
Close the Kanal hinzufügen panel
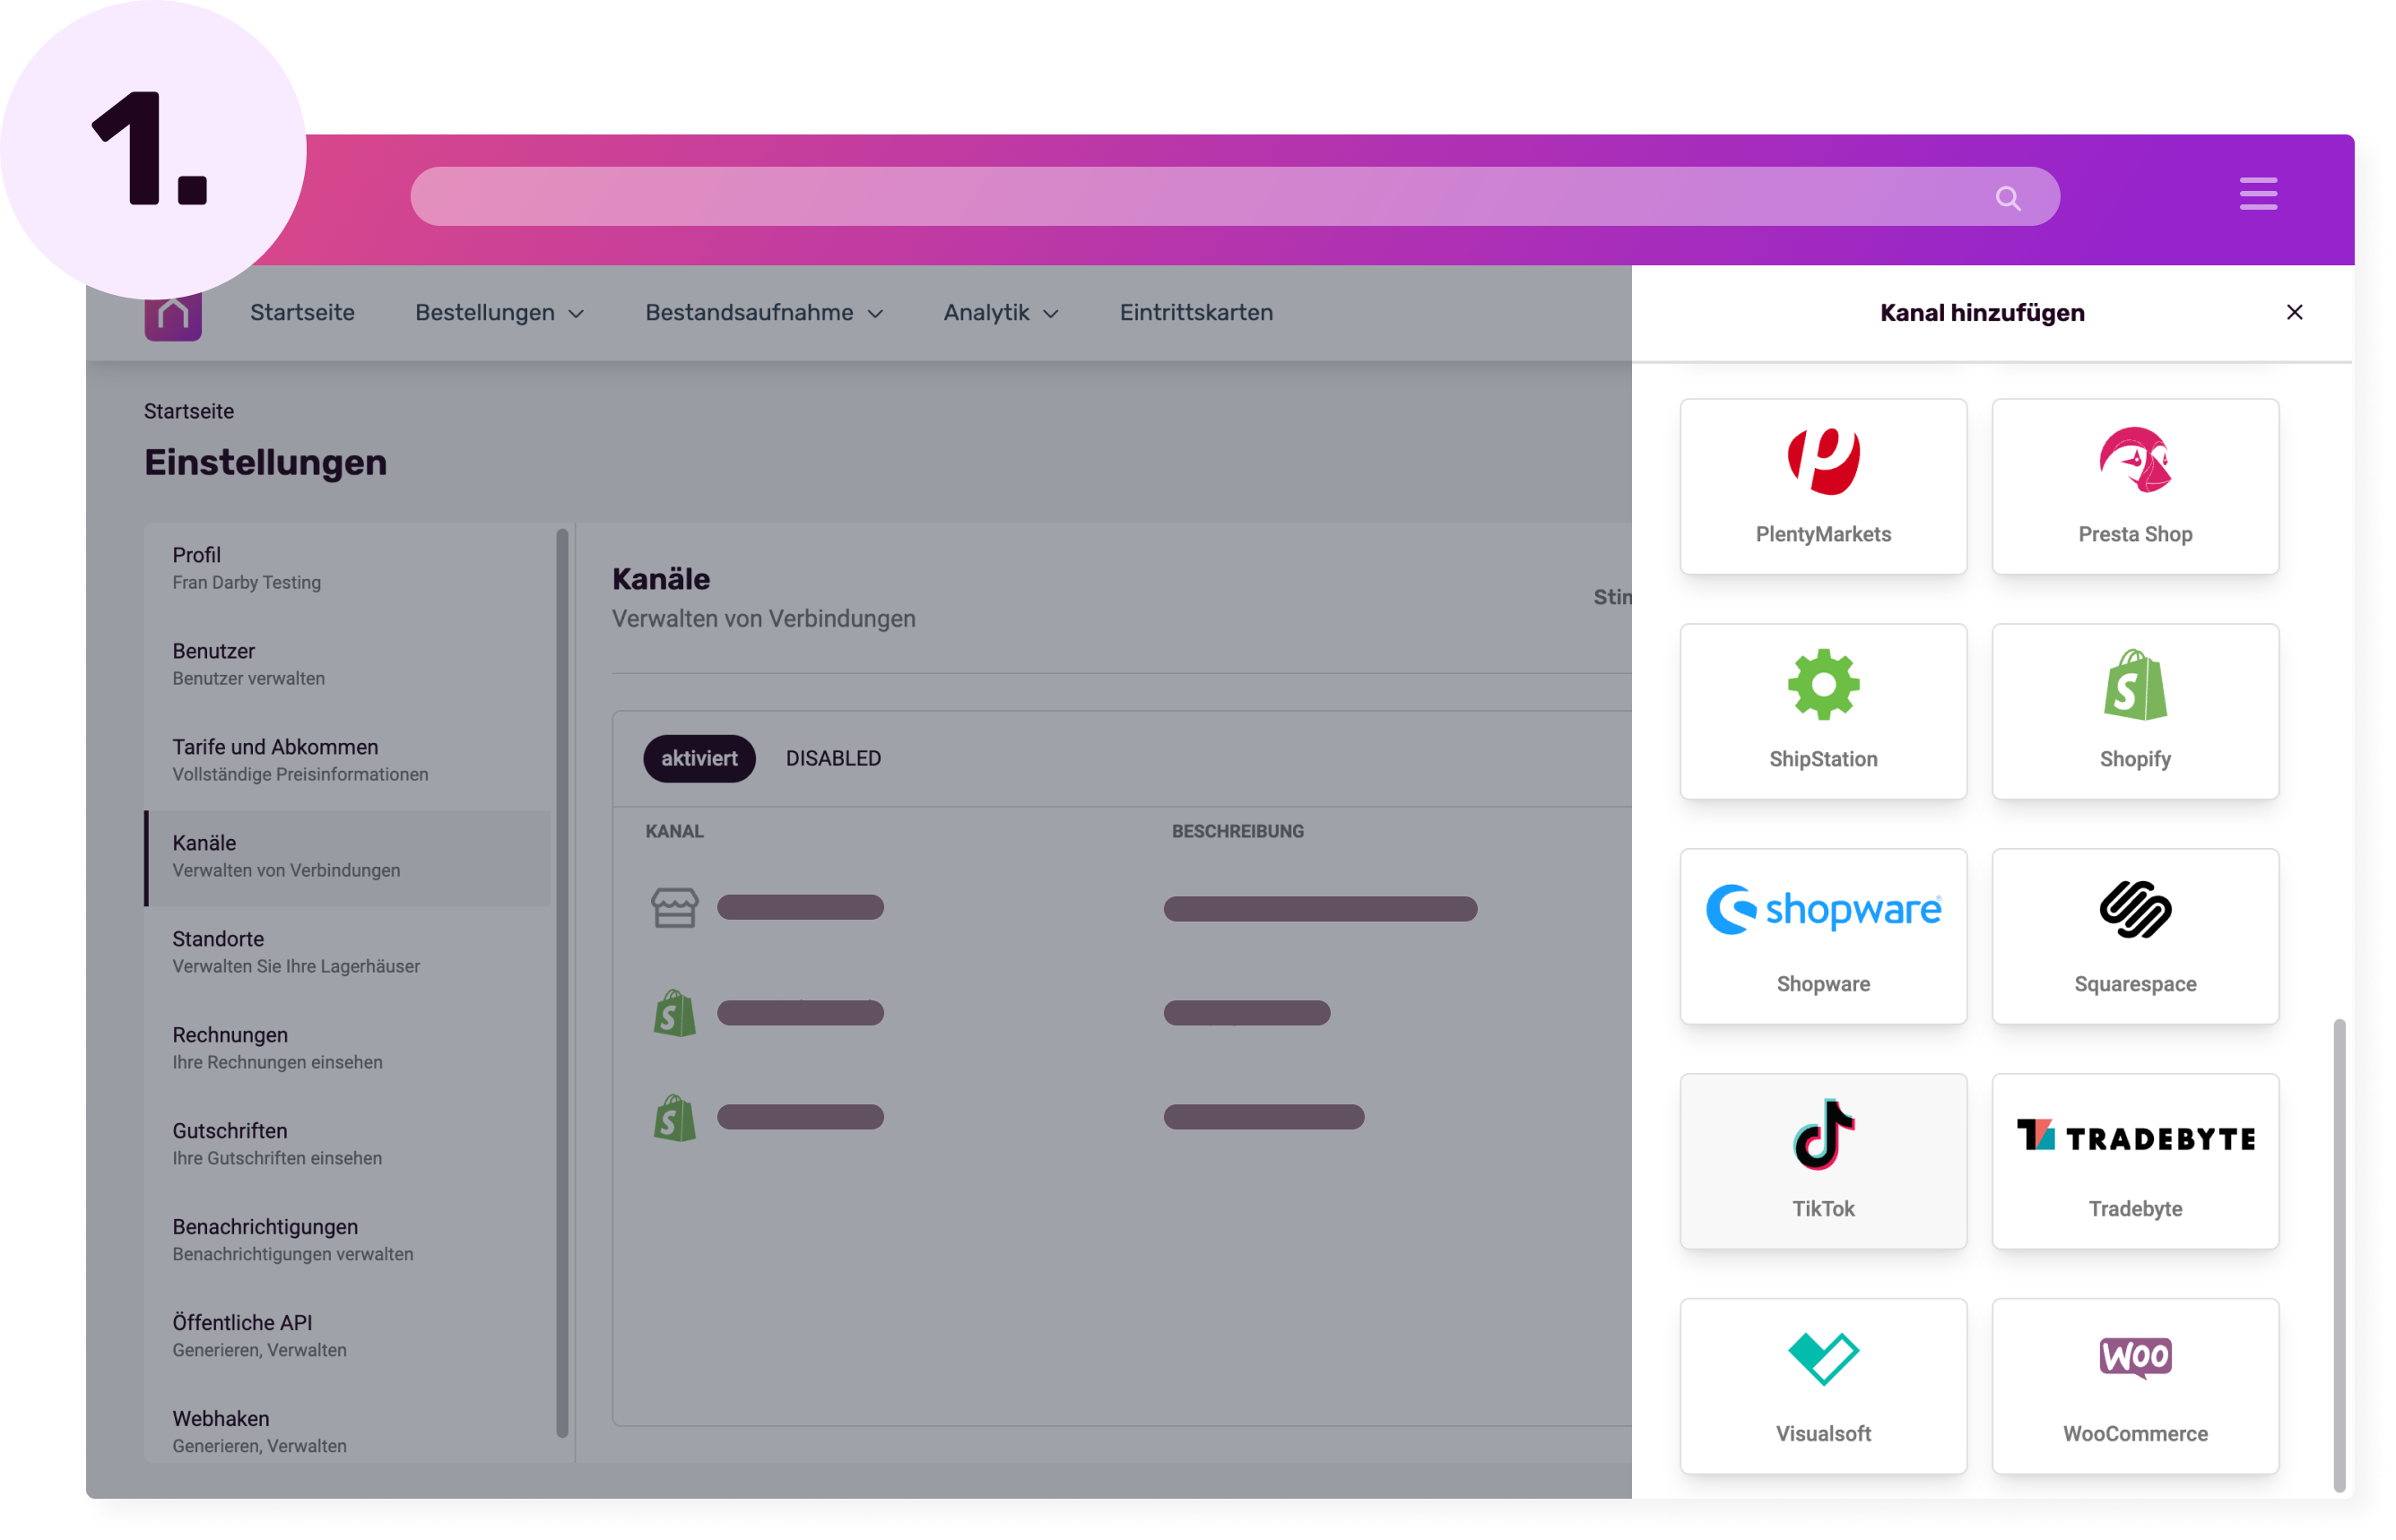[x=2294, y=313]
